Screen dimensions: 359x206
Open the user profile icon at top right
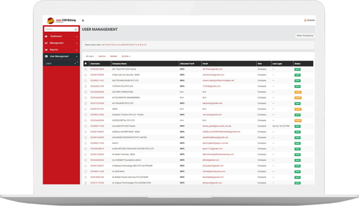tap(305, 20)
